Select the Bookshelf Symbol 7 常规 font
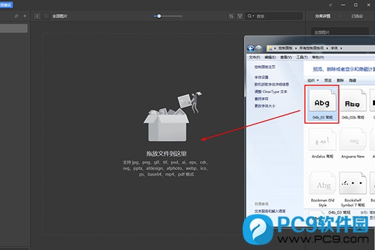 [353, 189]
